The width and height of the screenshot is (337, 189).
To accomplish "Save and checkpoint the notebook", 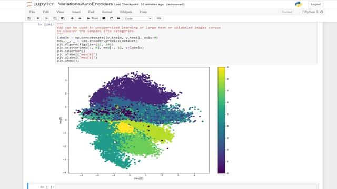I will [29, 18].
